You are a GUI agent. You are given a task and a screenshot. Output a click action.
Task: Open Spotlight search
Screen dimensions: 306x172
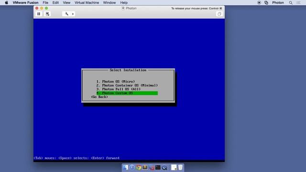tap(291, 2)
